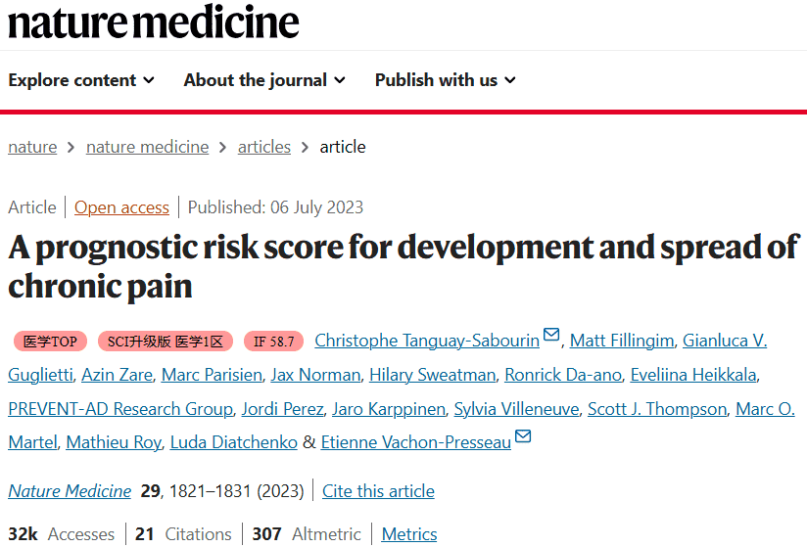
Task: Click email icon next to Christophe Tanguay-Sabourin
Action: pyautogui.click(x=551, y=337)
